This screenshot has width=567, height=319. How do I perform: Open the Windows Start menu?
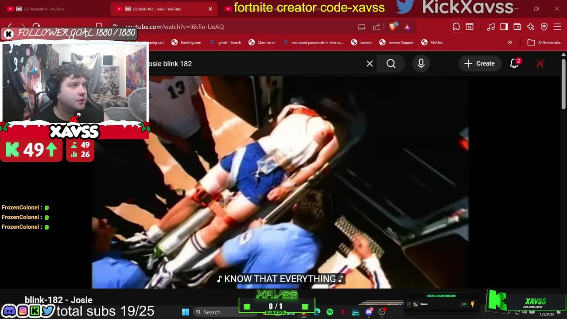[x=186, y=312]
